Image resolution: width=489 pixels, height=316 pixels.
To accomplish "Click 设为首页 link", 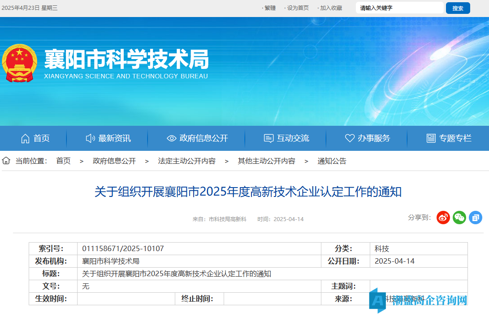I will pyautogui.click(x=298, y=8).
